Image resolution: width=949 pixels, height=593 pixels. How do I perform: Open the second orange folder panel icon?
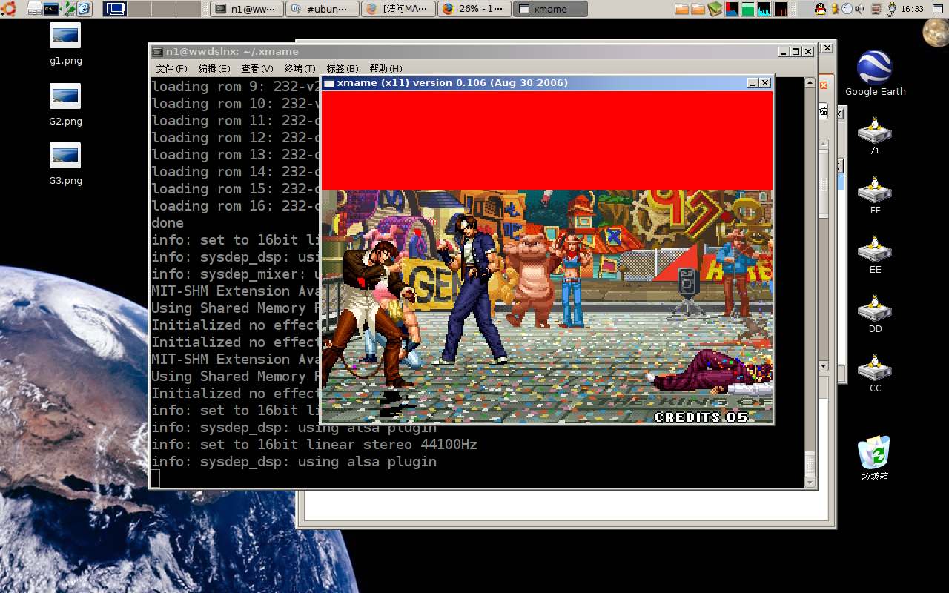(x=698, y=9)
